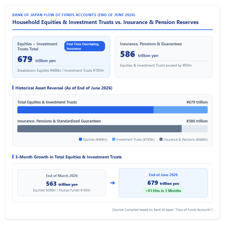Click the 'Equities + Investment Trusts Total' card heading
The image size is (225, 225).
coord(37,46)
